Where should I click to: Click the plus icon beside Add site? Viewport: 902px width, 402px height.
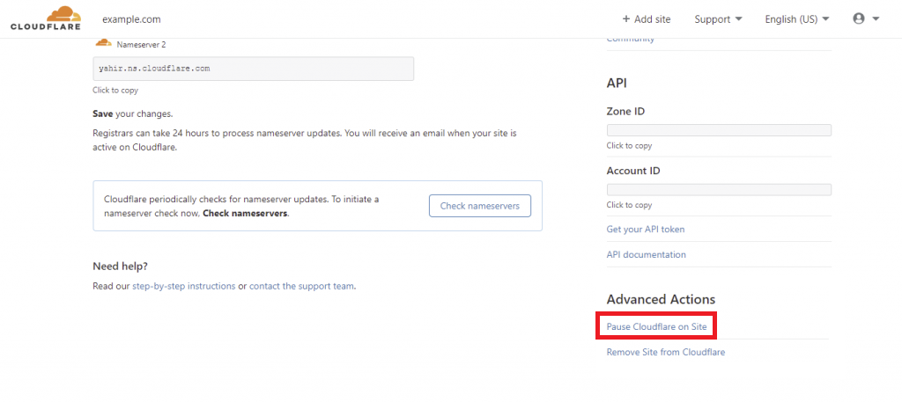pos(626,19)
